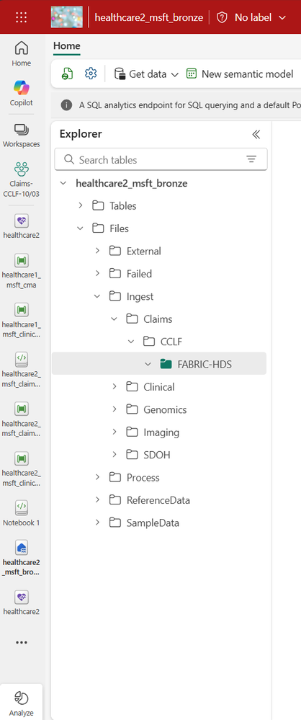Collapse the Explorer pane
This screenshot has width=301, height=720.
pos(256,134)
